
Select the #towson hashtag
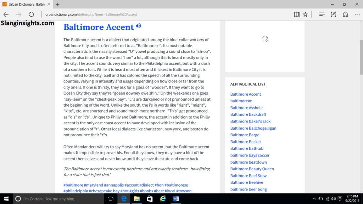[x=184, y=191]
